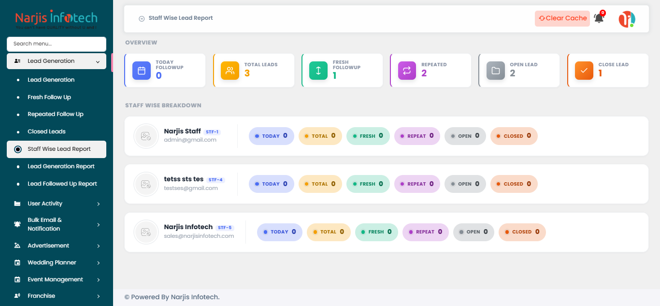Image resolution: width=660 pixels, height=306 pixels.
Task: Click the Wedding Planner sidebar icon
Action: 17,263
